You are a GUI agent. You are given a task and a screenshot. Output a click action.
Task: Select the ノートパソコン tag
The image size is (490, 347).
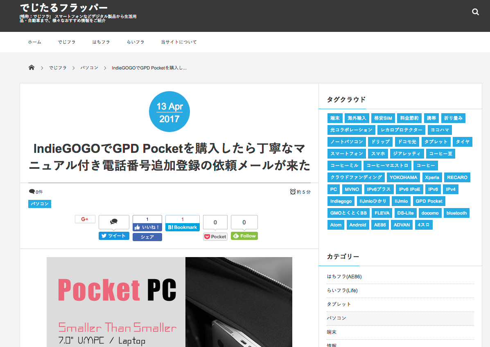click(x=347, y=142)
